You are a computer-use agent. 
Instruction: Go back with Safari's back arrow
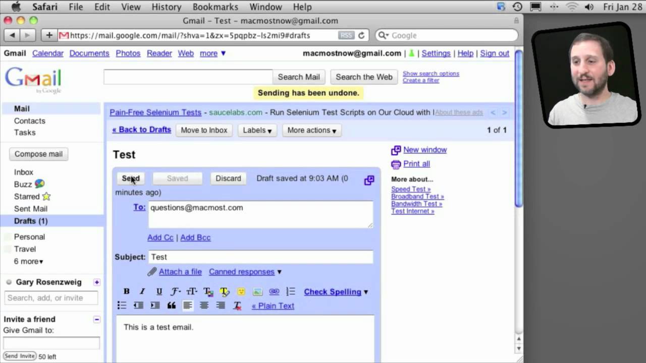click(x=12, y=35)
